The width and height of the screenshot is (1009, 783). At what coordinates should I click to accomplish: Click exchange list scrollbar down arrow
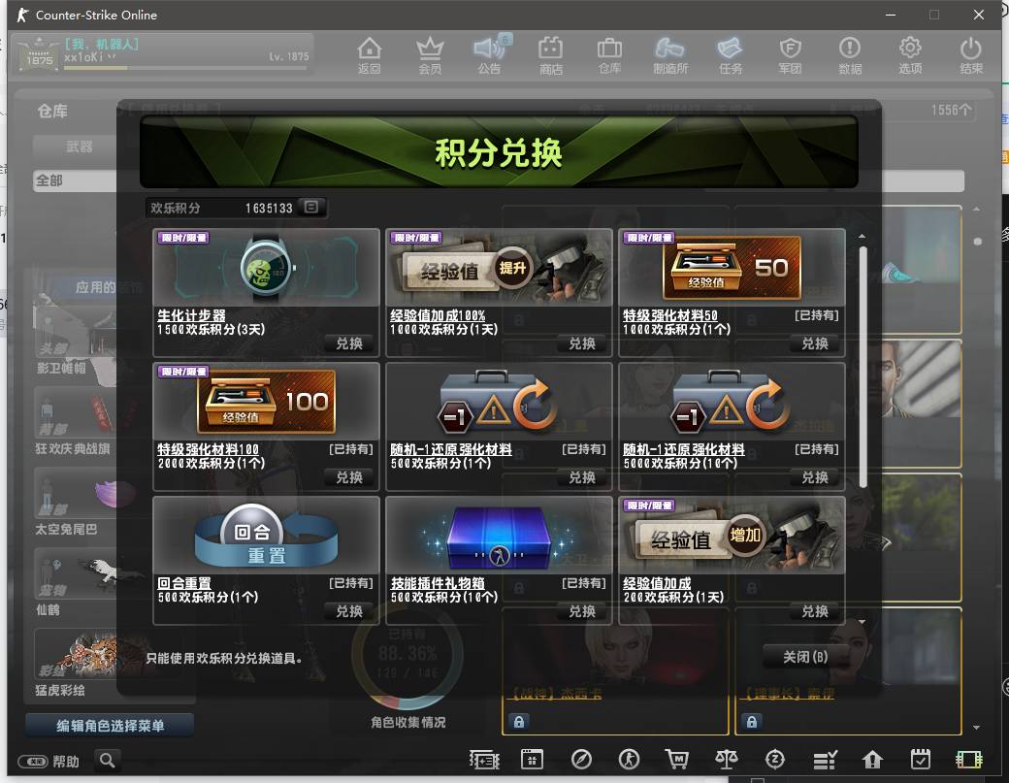[863, 622]
